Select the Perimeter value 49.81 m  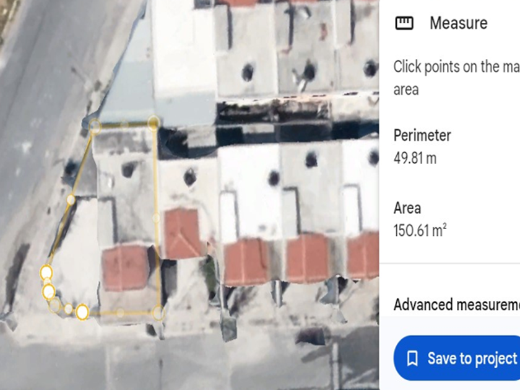click(x=415, y=158)
